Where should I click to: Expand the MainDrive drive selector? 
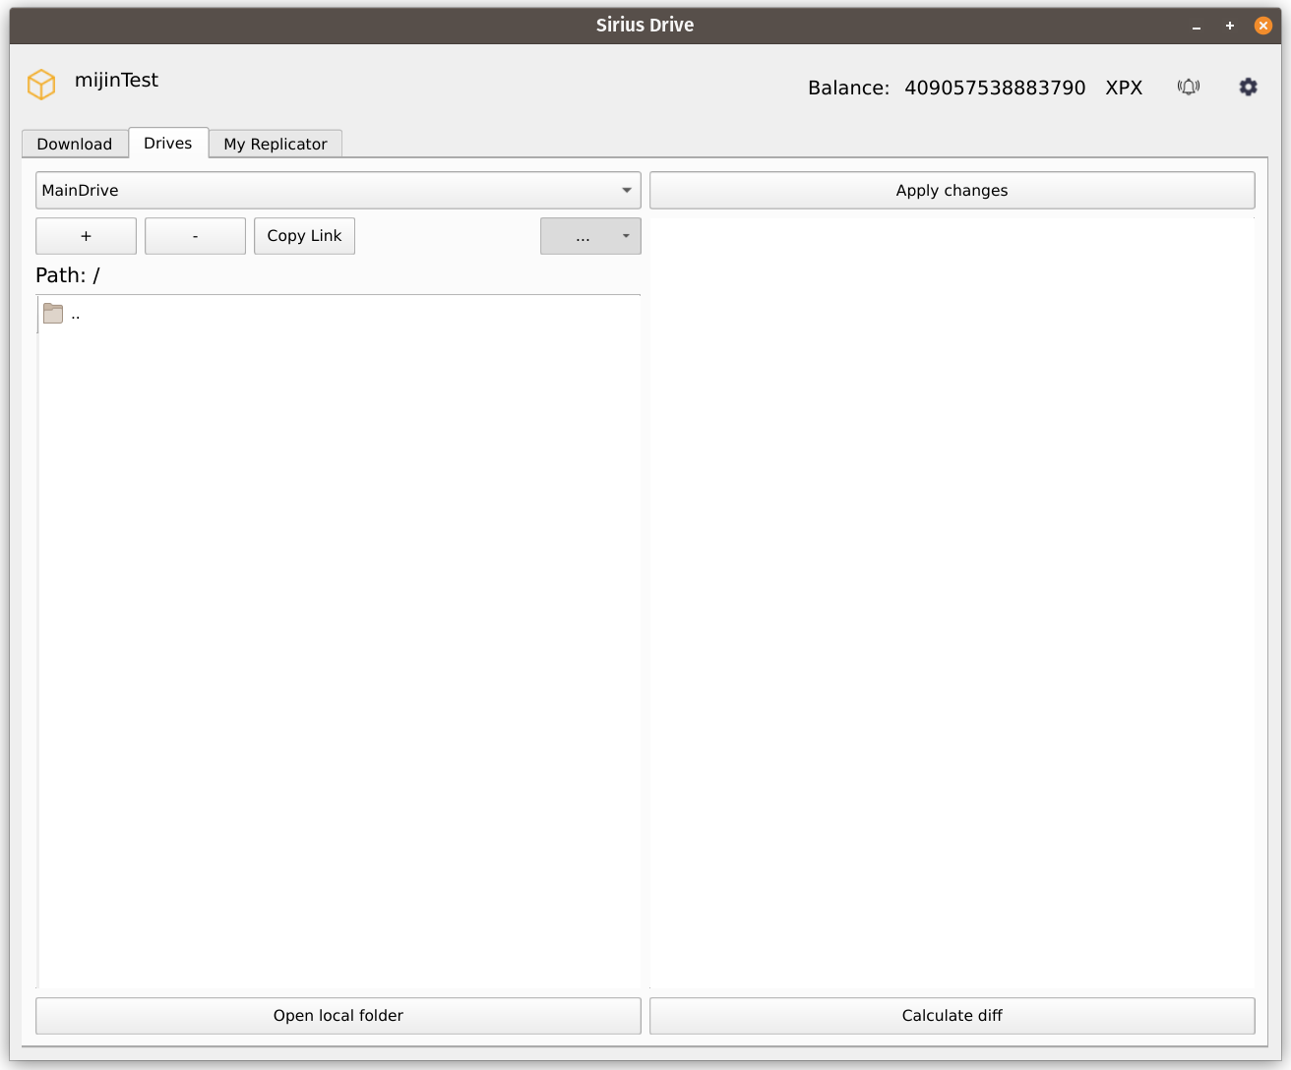coord(338,191)
